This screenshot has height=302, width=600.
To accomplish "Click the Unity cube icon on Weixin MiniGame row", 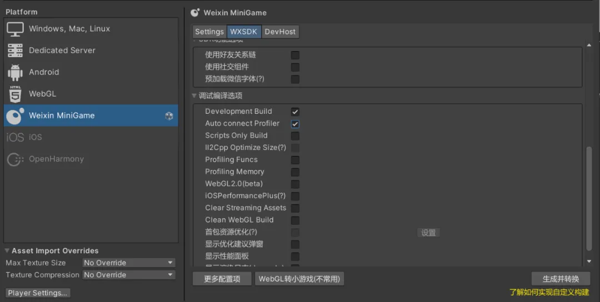I will coord(169,116).
